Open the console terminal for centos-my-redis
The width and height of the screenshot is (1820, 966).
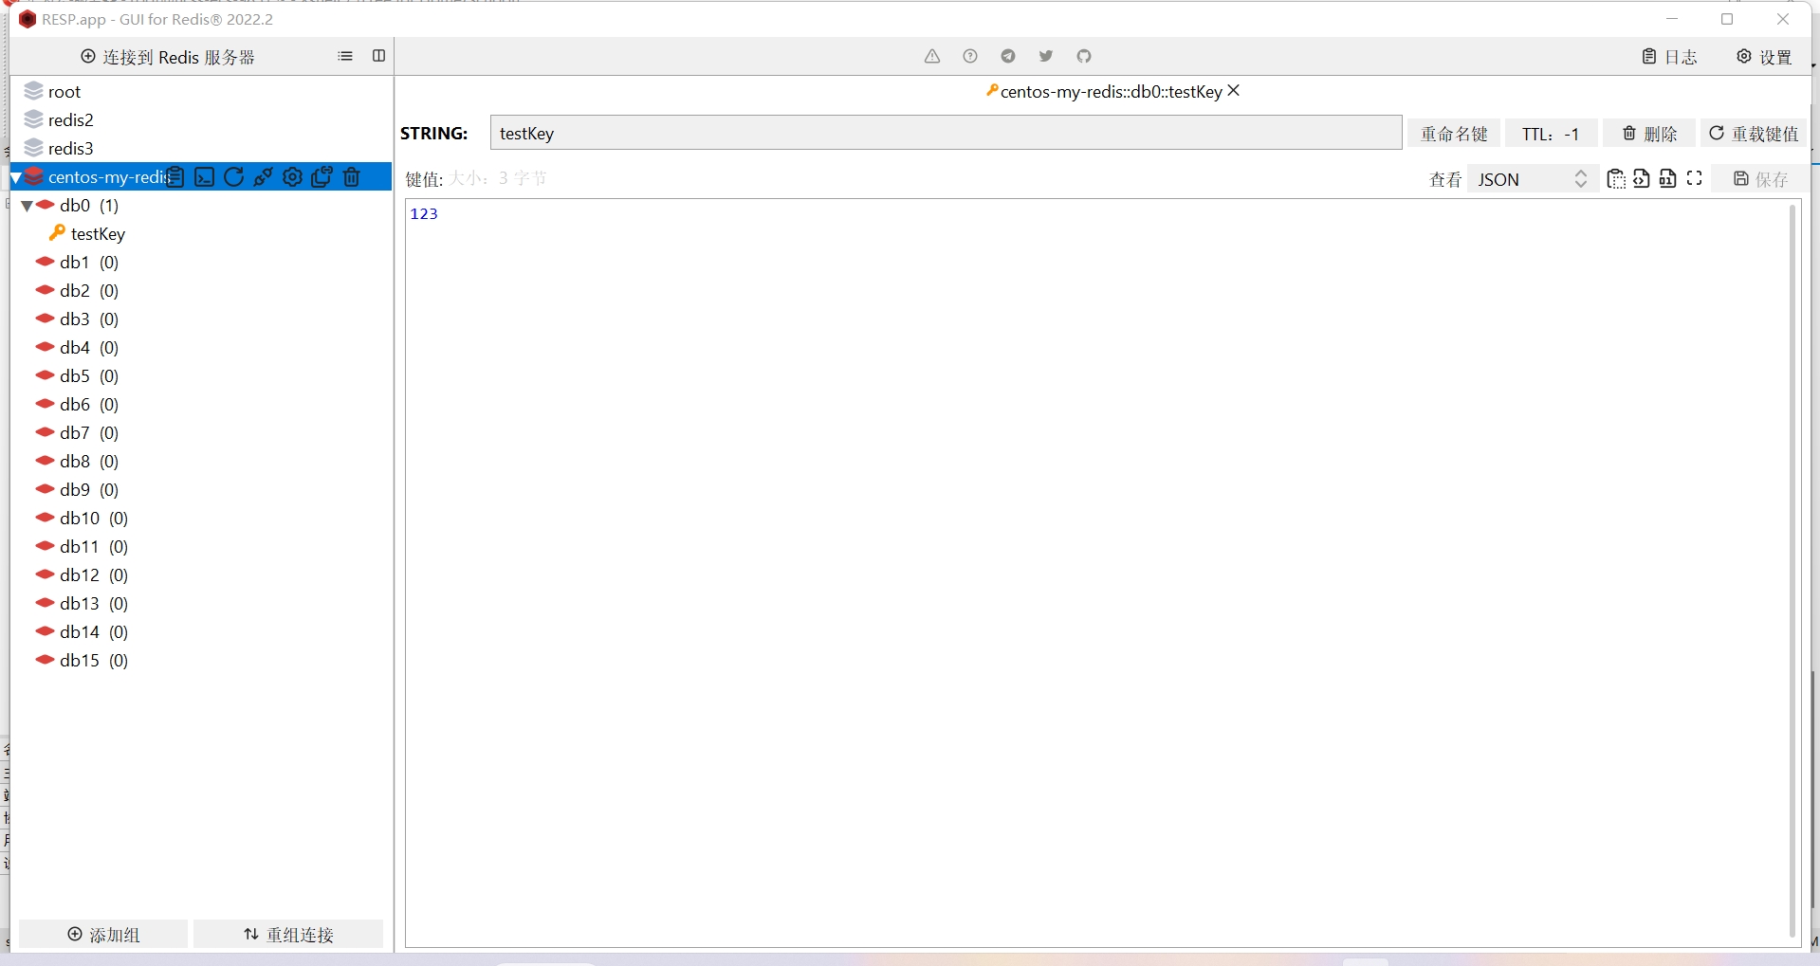205,177
